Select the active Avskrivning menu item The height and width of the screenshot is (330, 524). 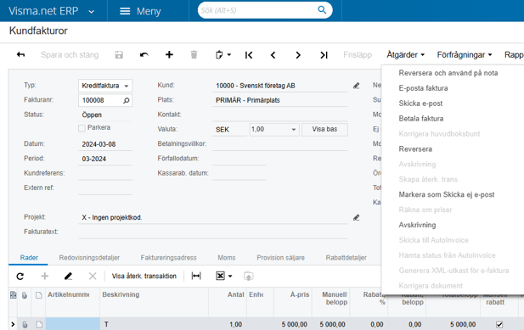pos(417,225)
